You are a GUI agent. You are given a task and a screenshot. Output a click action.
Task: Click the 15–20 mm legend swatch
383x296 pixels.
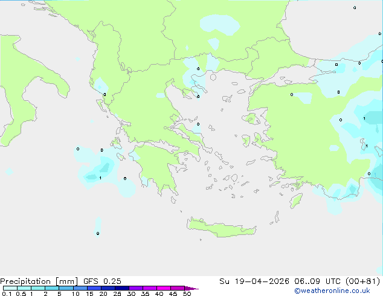tap(94, 288)
